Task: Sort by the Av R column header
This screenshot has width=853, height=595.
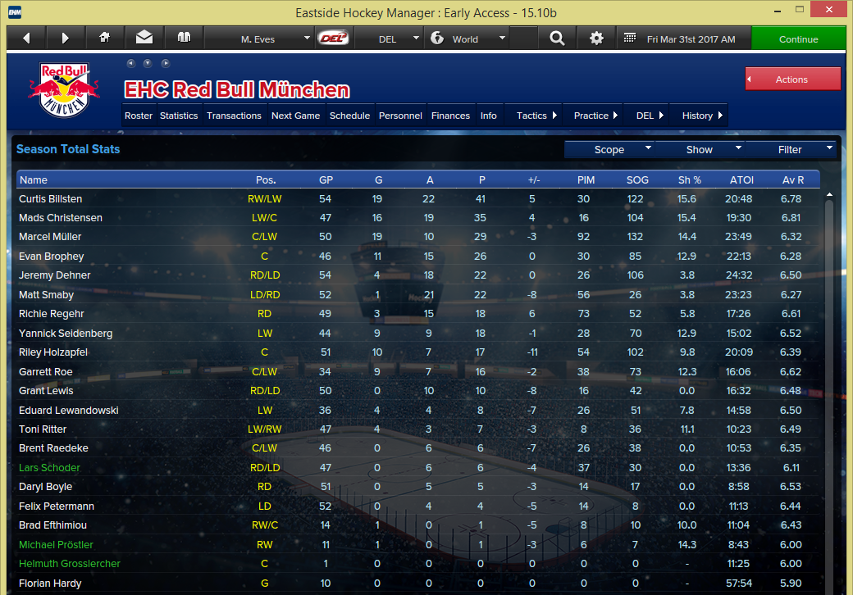Action: coord(793,179)
